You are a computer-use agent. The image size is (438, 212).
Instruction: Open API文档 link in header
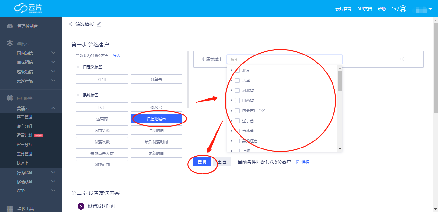pos(365,9)
